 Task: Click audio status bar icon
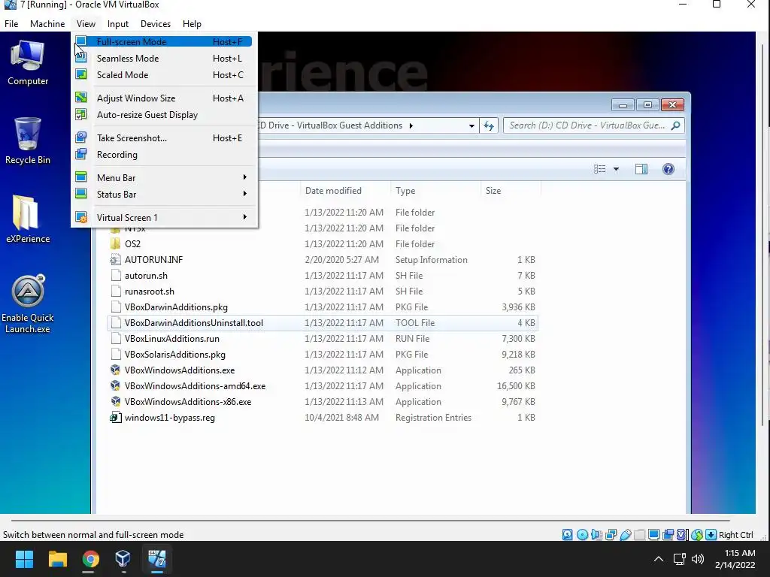click(596, 535)
